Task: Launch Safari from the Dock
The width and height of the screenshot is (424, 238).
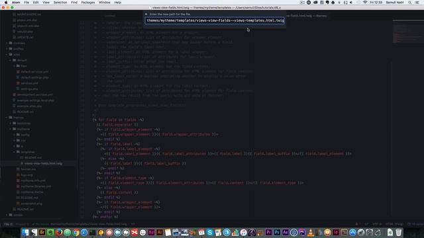Action: click(x=84, y=232)
